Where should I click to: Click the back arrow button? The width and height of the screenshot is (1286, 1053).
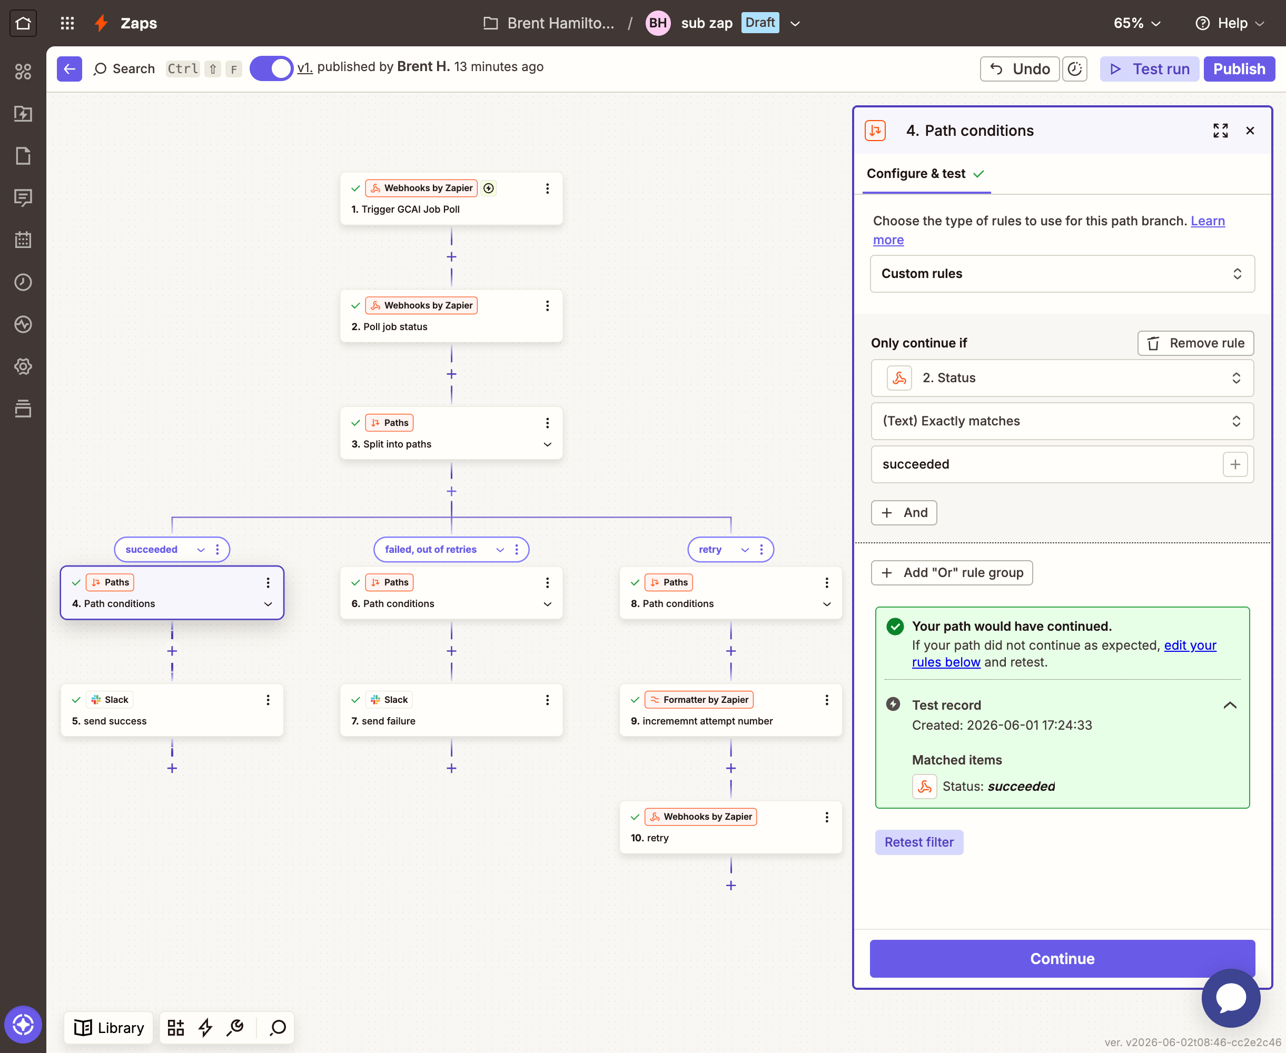(70, 68)
